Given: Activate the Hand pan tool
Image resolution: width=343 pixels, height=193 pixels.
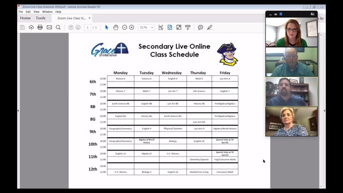Looking at the screenshot, I should coord(116,27).
